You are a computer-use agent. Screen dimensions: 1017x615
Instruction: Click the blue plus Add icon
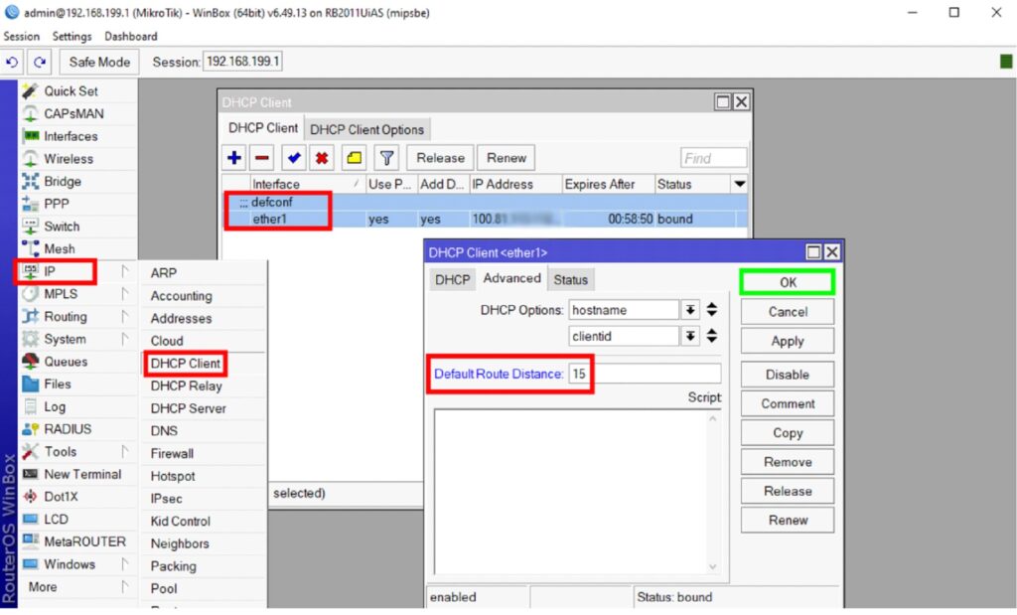pos(235,158)
